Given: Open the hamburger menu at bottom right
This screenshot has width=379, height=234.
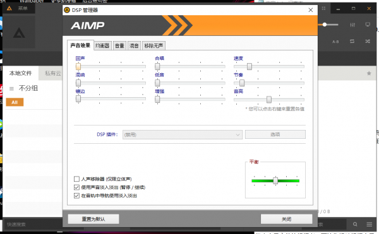Looking at the screenshot, I should (370, 225).
